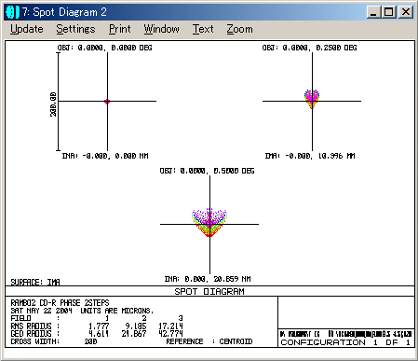This screenshot has width=418, height=361.
Task: Click the 200.00 scale bar label
Action: click(x=53, y=104)
